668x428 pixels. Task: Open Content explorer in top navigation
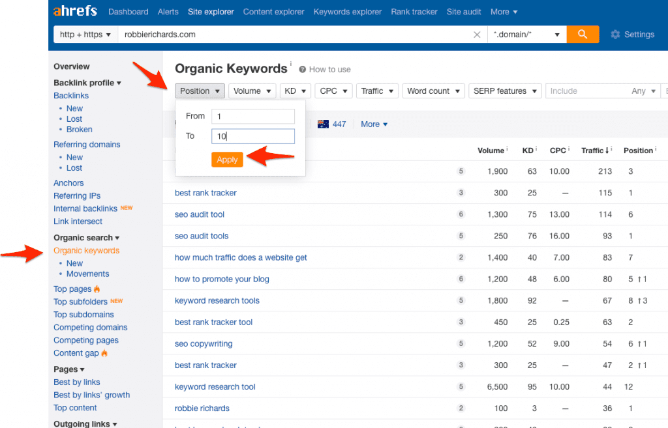273,12
